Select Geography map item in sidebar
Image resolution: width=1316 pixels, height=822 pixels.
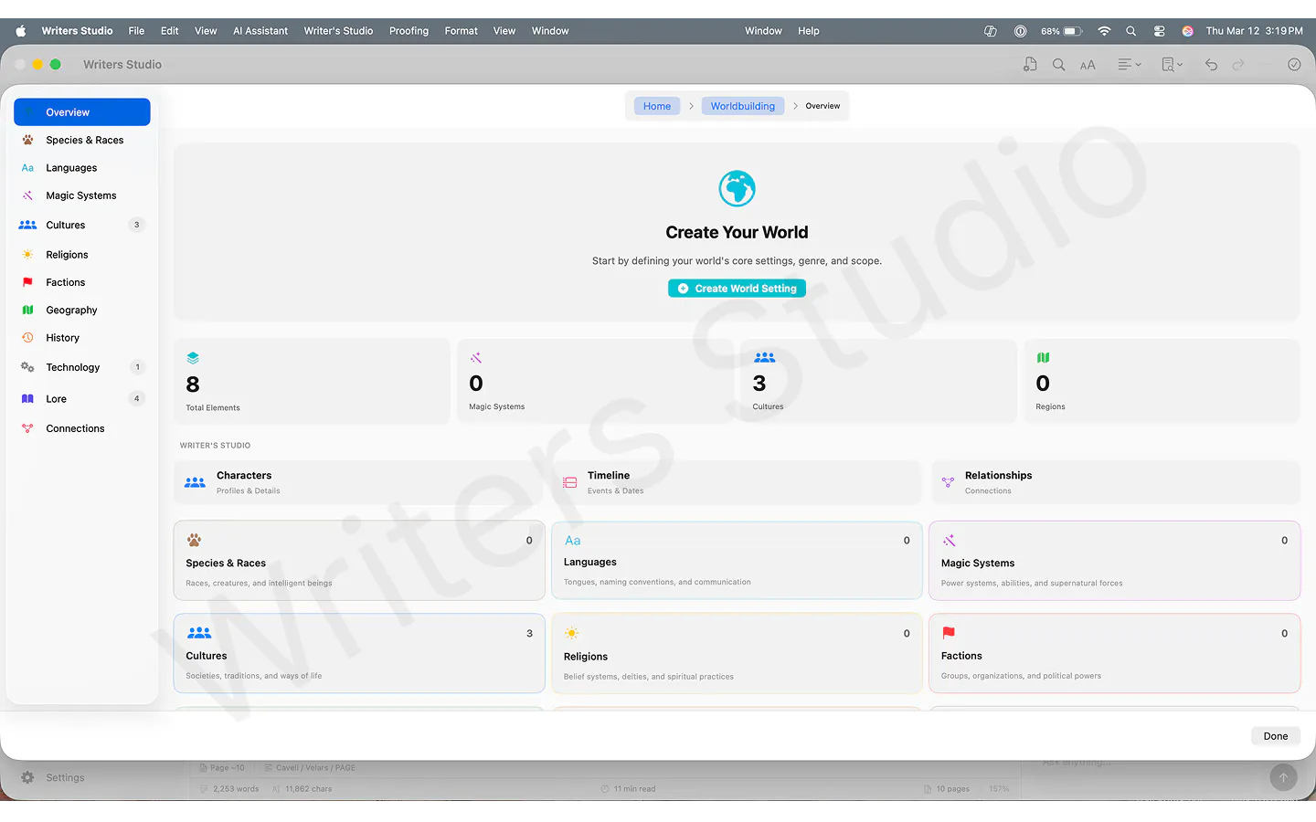point(82,311)
